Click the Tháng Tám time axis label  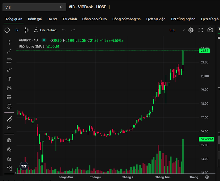tap(163, 177)
